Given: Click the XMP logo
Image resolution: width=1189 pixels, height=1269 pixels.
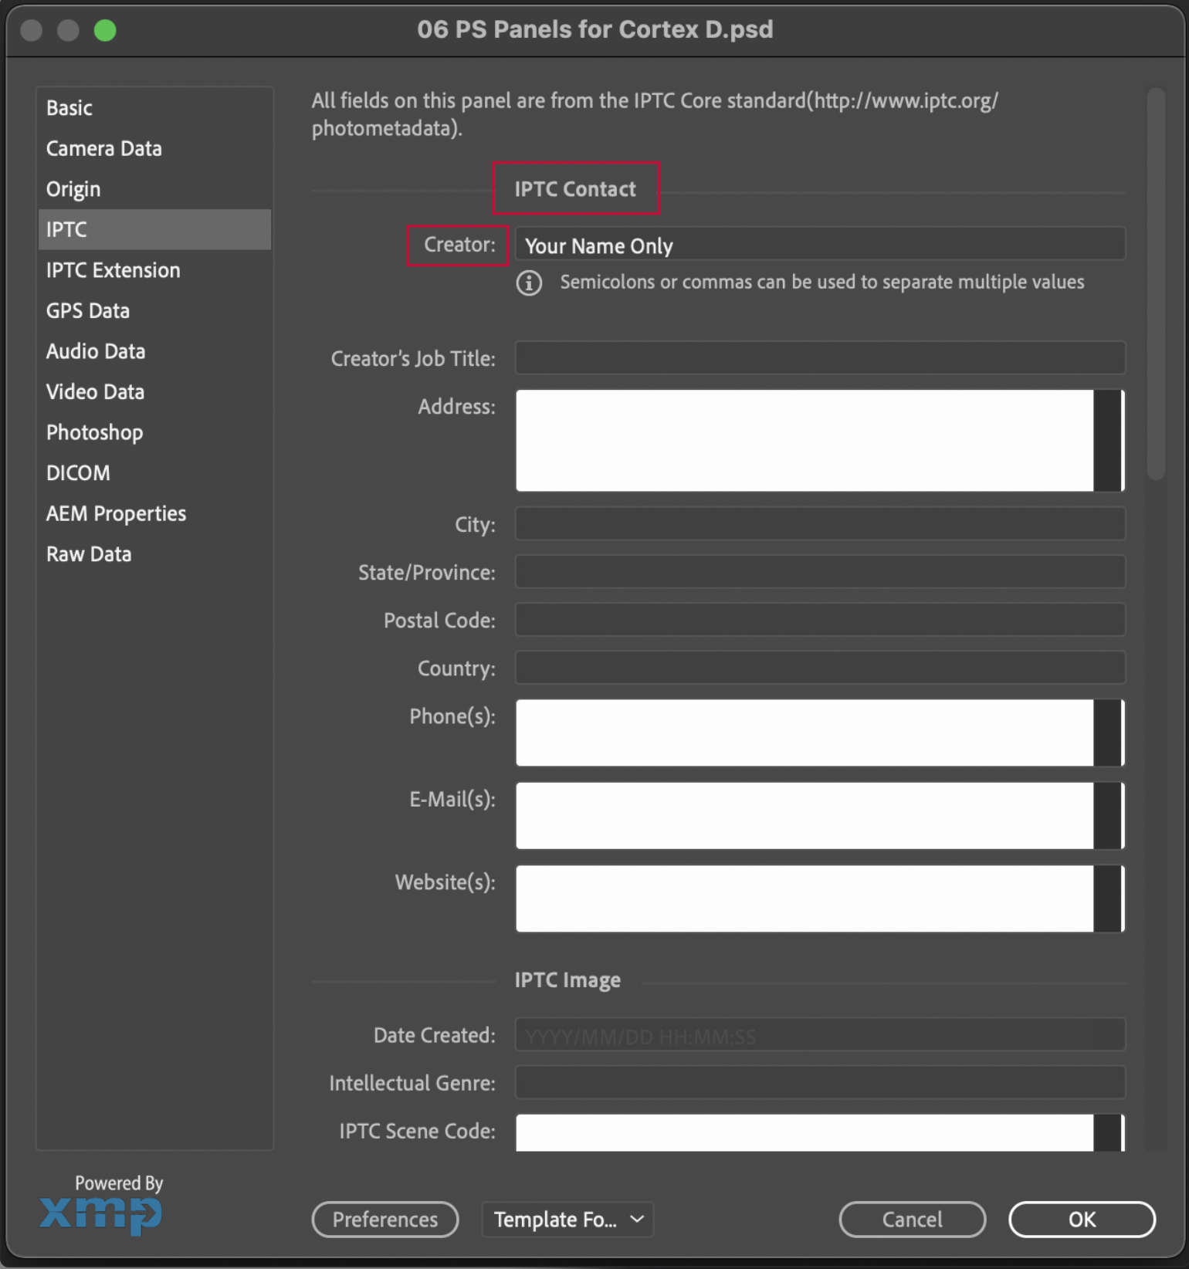Looking at the screenshot, I should [100, 1214].
